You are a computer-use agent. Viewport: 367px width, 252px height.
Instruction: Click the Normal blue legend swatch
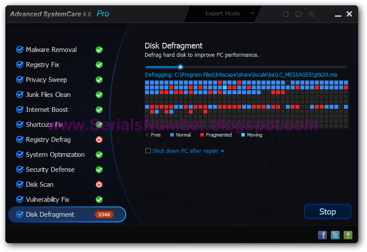(172, 135)
